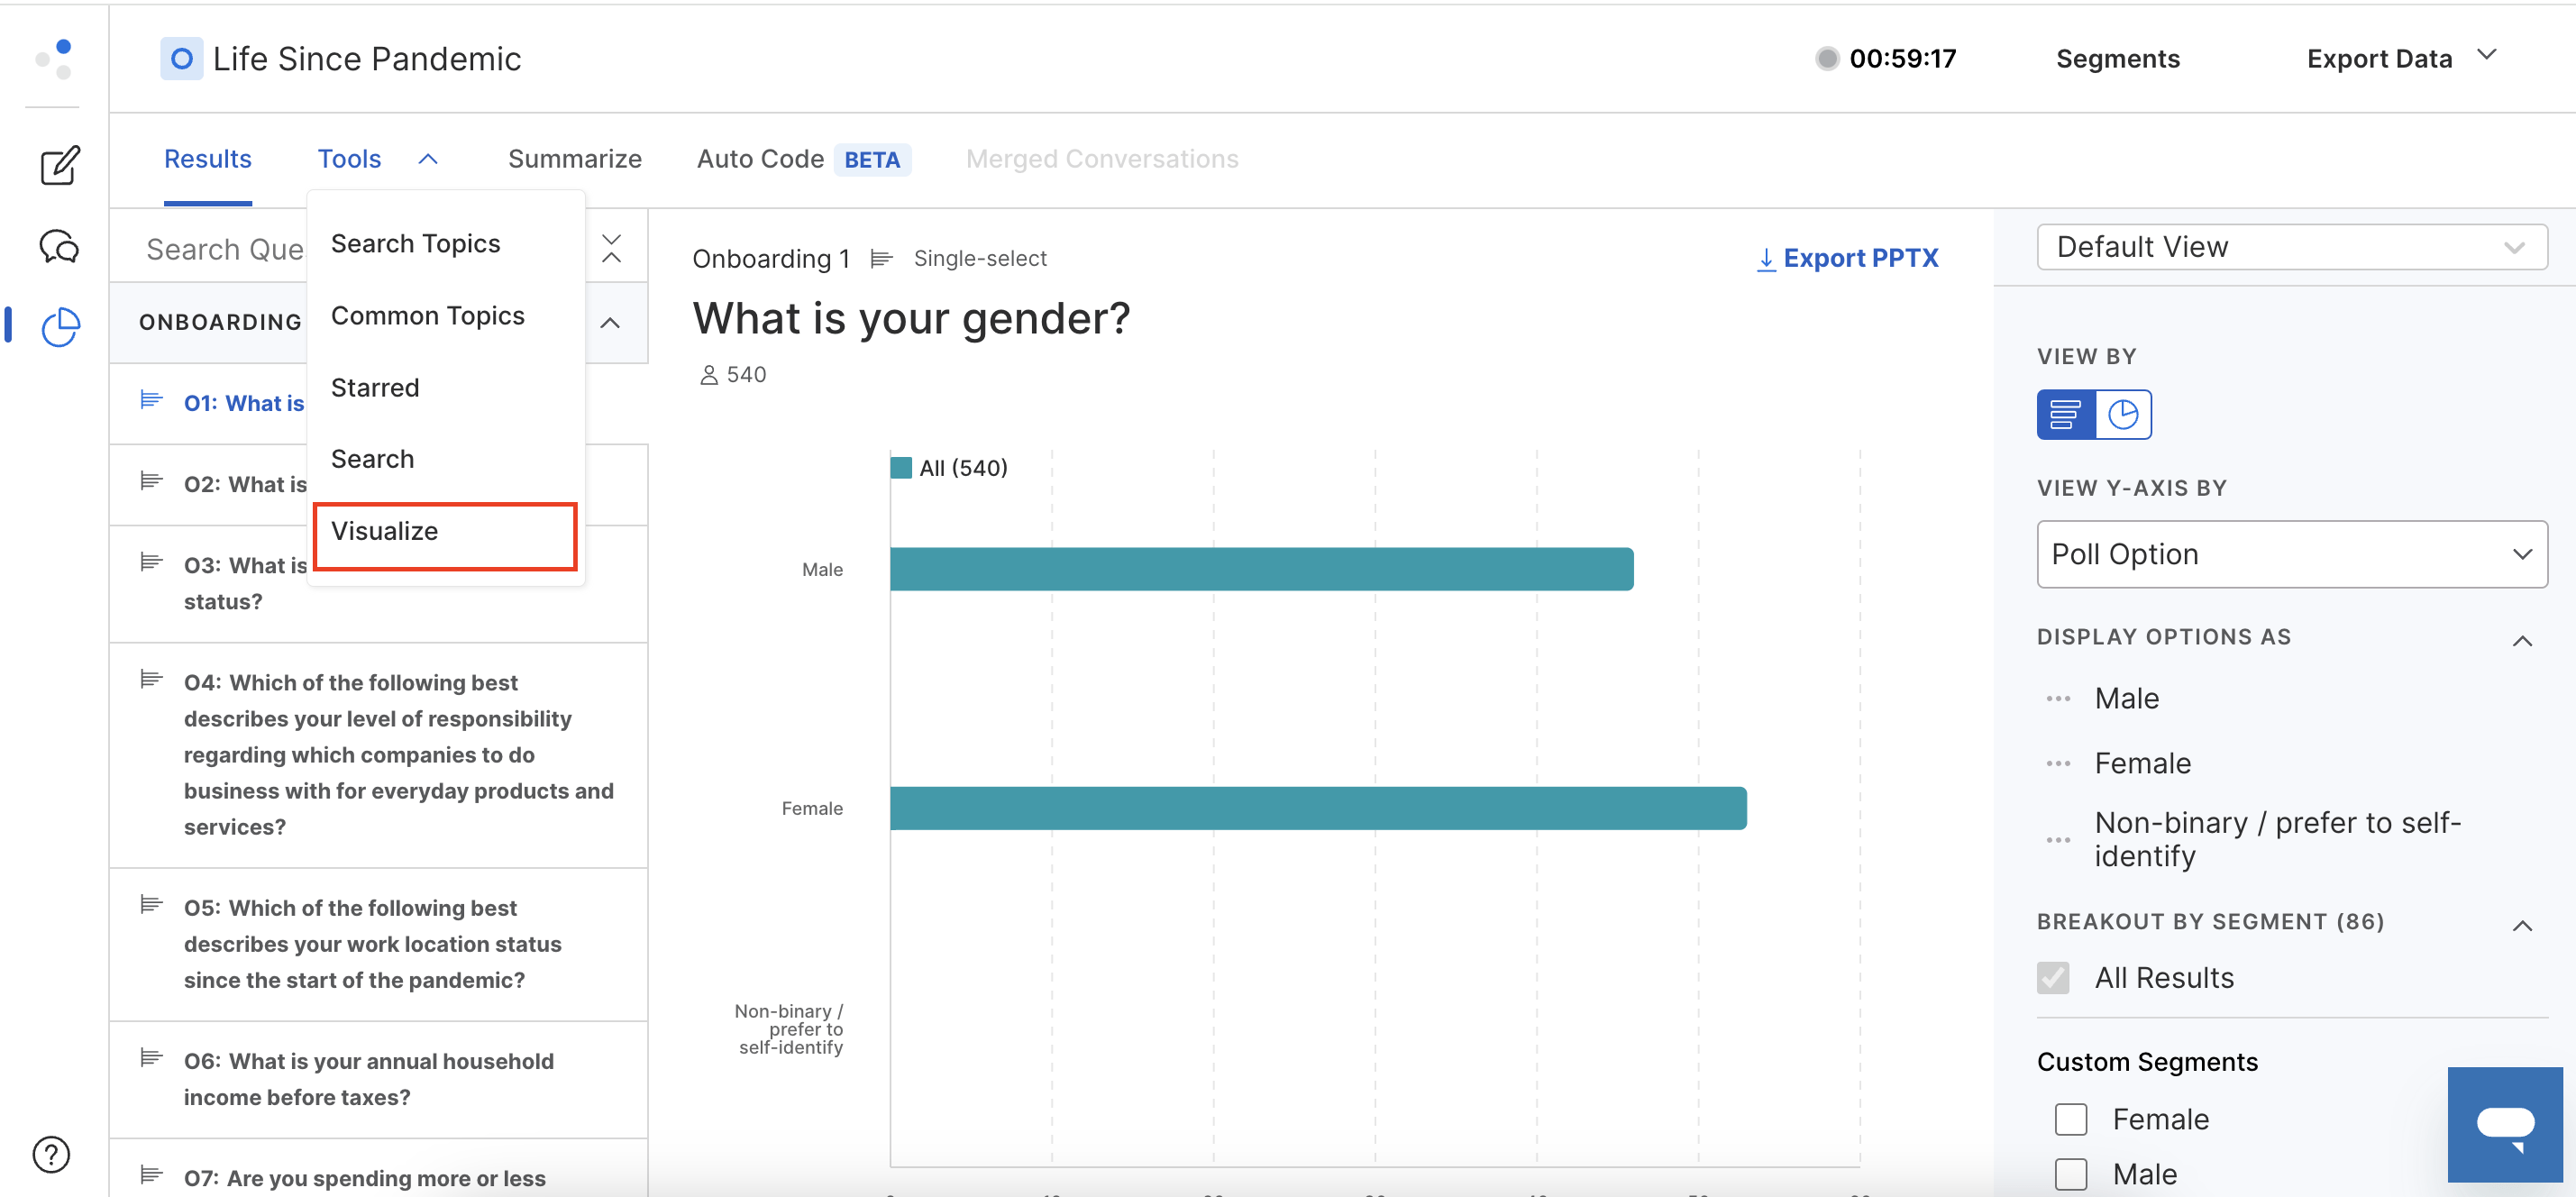This screenshot has width=2576, height=1197.
Task: Open the Poll Option y-axis dropdown
Action: click(x=2291, y=554)
